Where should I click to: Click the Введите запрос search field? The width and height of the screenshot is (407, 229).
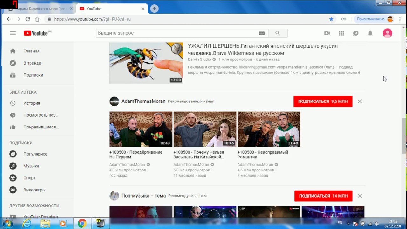pos(177,33)
